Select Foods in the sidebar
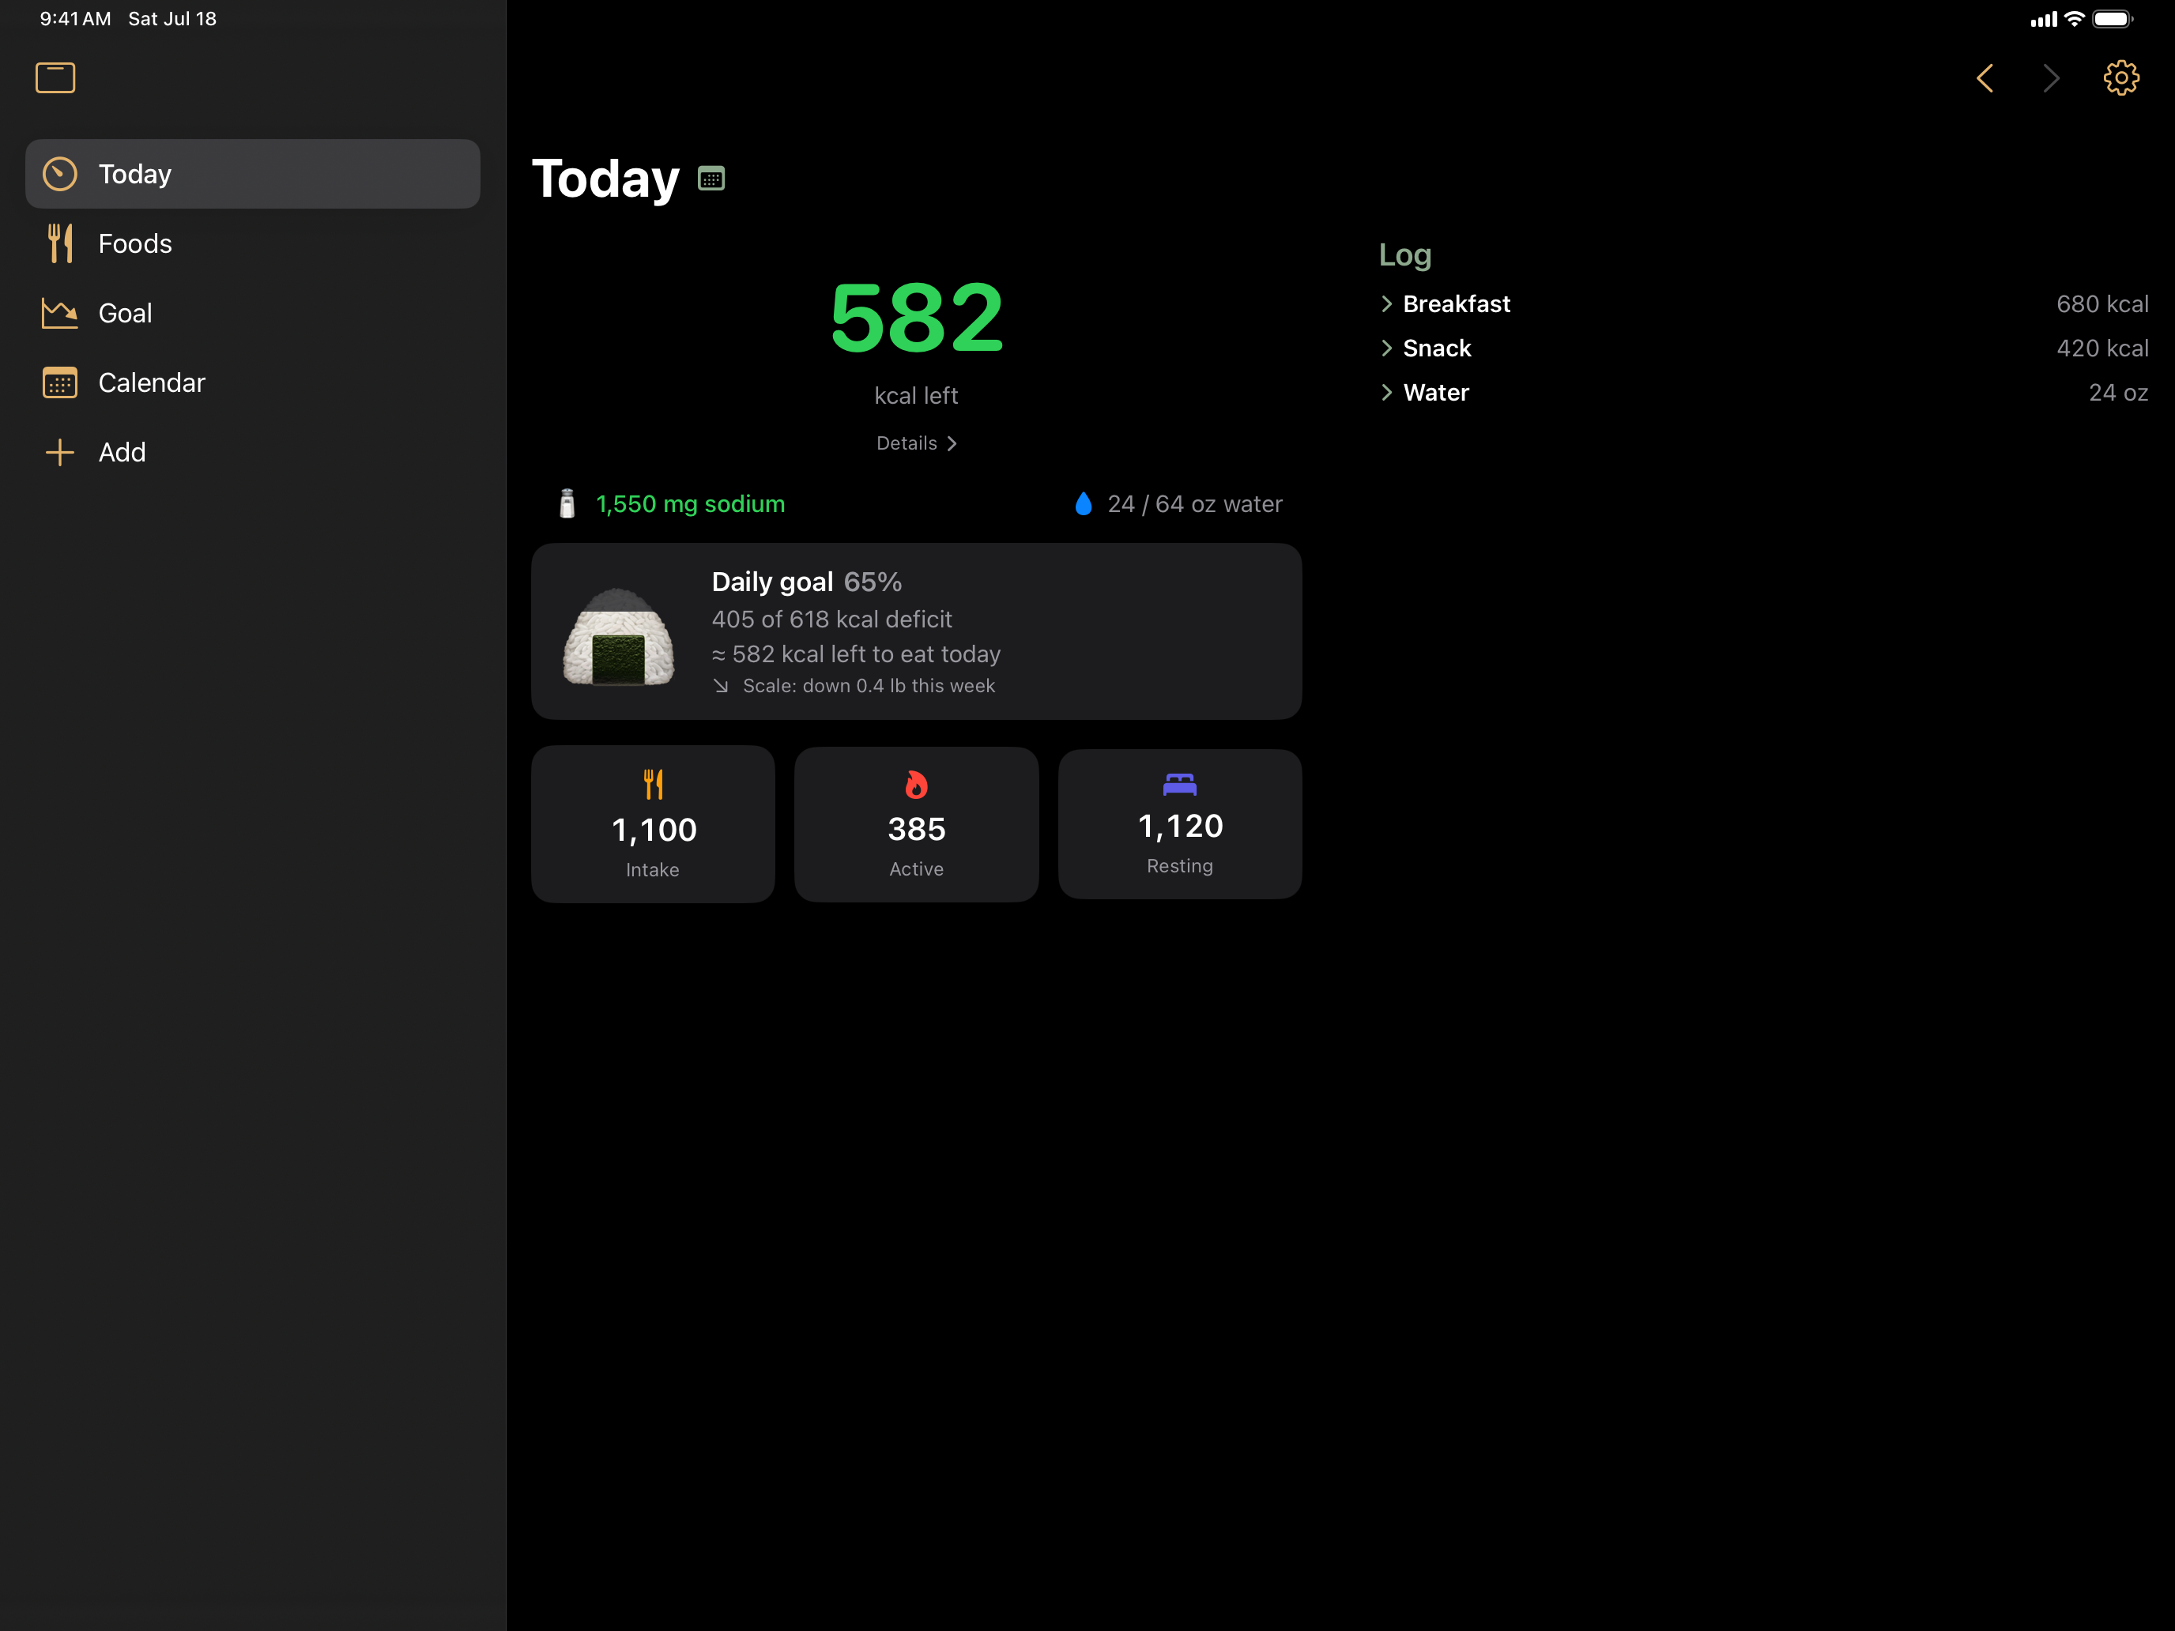Screen dimensions: 2175x1631 click(253, 243)
